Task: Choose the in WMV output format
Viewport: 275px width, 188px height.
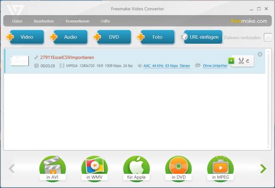Action: (94, 169)
